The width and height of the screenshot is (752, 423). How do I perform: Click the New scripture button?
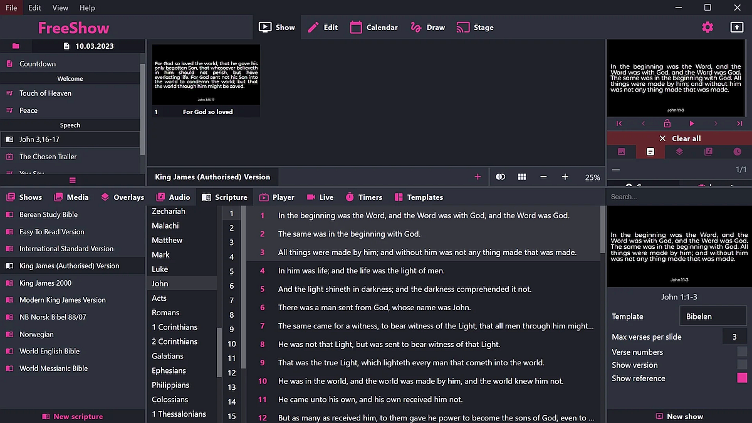(73, 416)
